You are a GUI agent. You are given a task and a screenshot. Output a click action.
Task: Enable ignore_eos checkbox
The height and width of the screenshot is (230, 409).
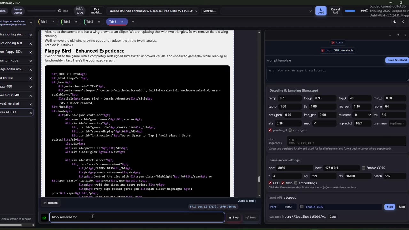pyautogui.click(x=290, y=130)
